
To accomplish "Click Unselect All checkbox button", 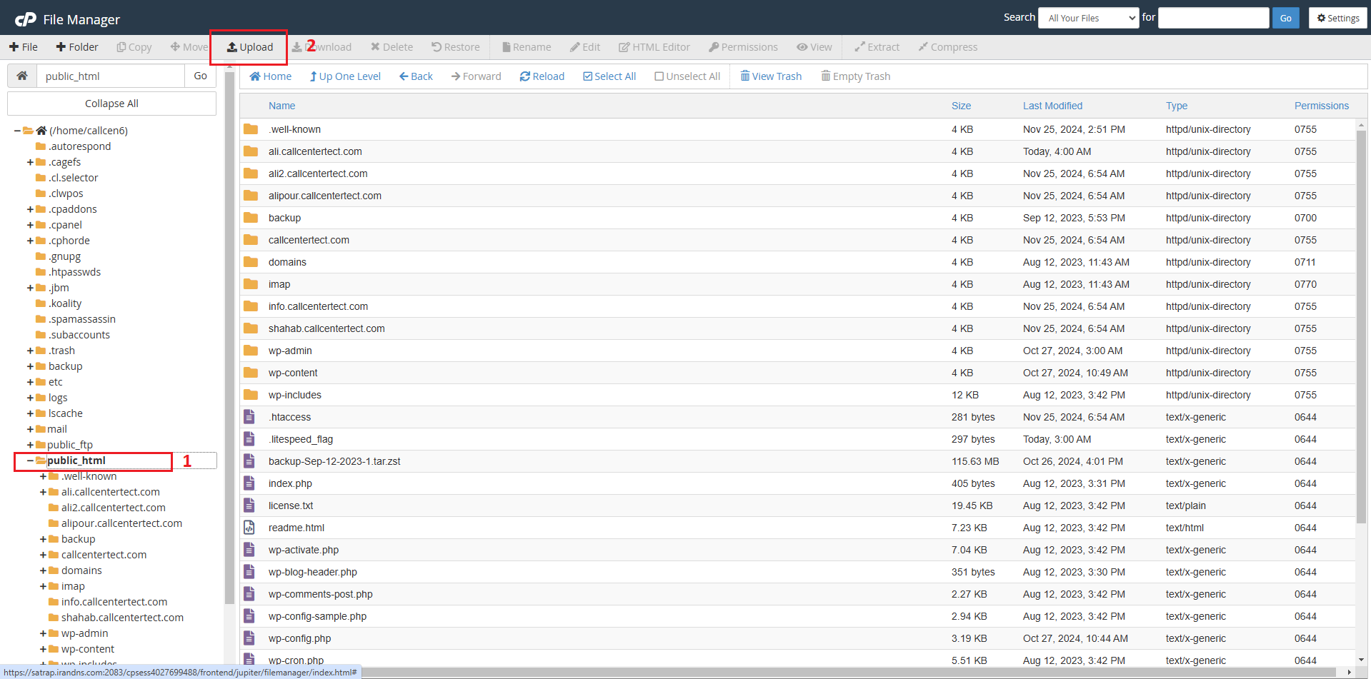I will pos(687,76).
